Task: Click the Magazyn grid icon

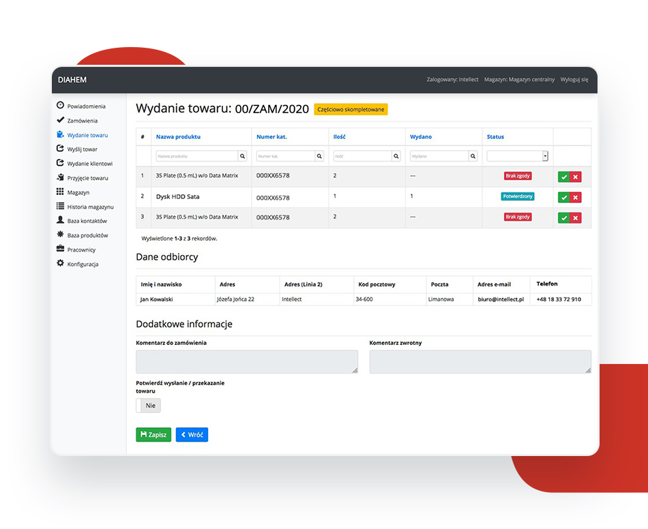Action: pos(60,192)
